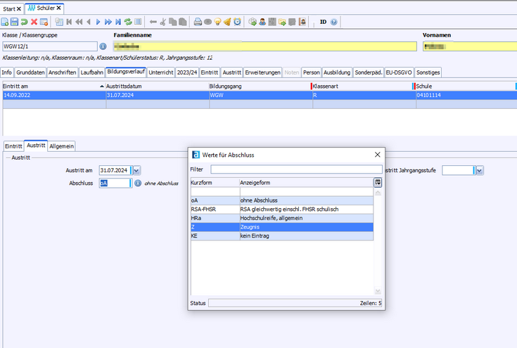Open column chooser in Abschluss dialog

[378, 182]
